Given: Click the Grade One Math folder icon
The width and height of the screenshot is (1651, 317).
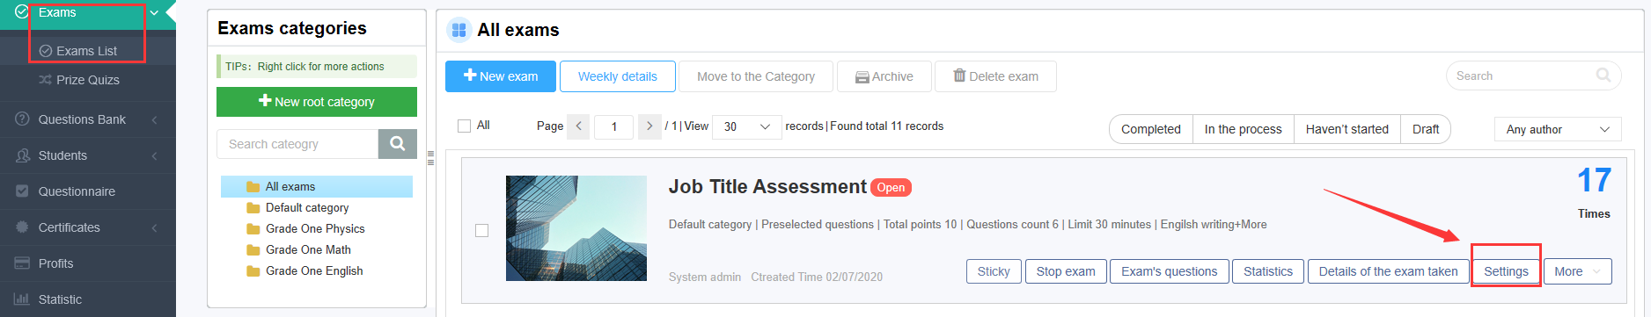Looking at the screenshot, I should coord(253,250).
